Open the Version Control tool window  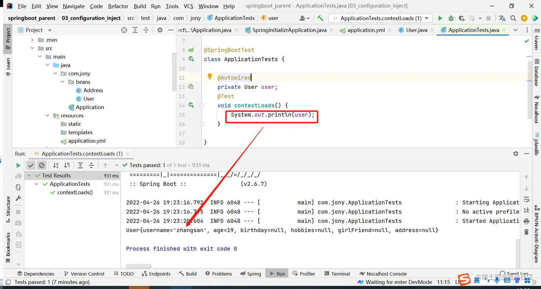point(84,274)
